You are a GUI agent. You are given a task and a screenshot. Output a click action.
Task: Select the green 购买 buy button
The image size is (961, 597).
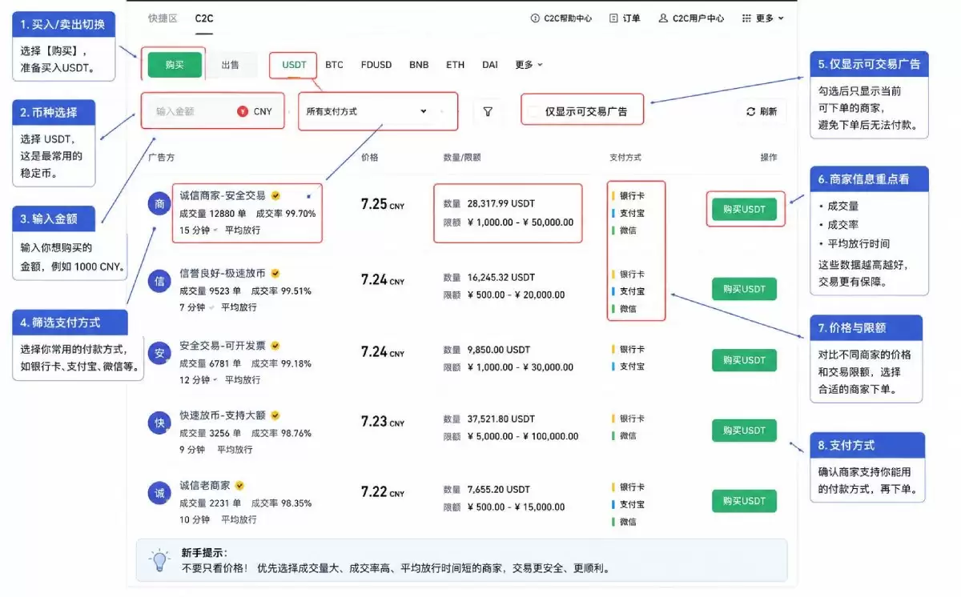tap(175, 65)
